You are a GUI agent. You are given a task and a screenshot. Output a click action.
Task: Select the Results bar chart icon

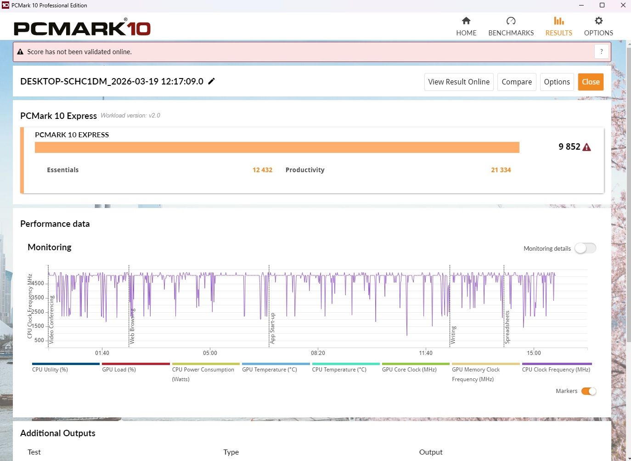[x=558, y=21]
